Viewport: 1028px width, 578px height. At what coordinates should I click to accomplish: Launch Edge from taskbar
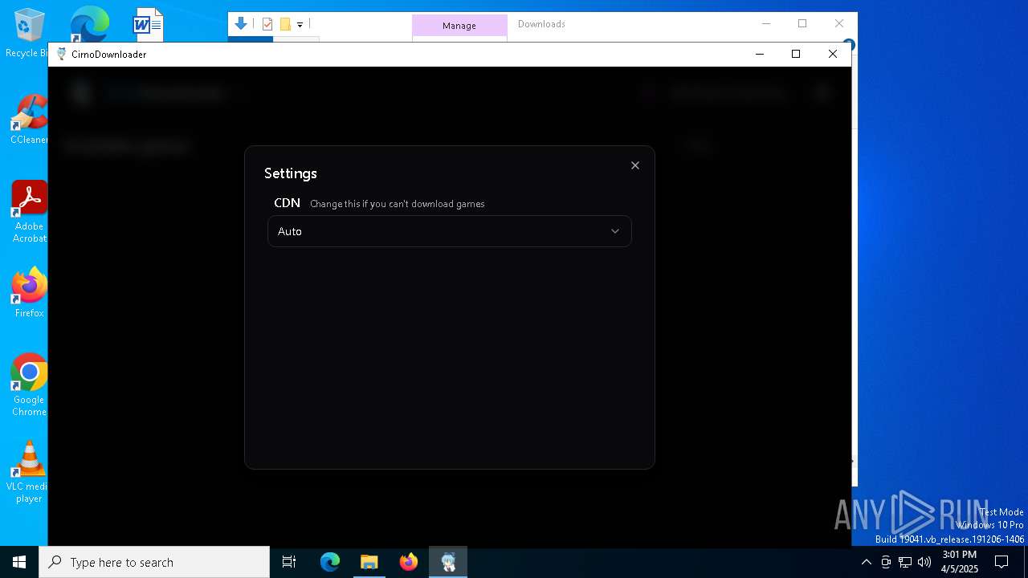pyautogui.click(x=330, y=562)
